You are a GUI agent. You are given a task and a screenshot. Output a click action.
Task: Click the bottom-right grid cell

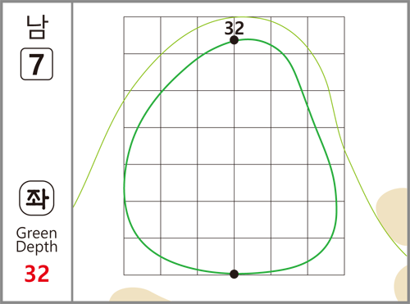point(326,256)
